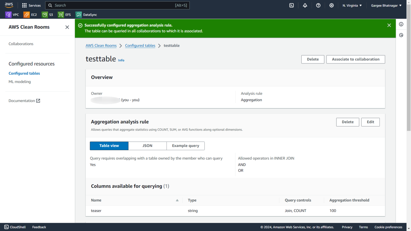Open the DataSync shortcut

point(86,15)
